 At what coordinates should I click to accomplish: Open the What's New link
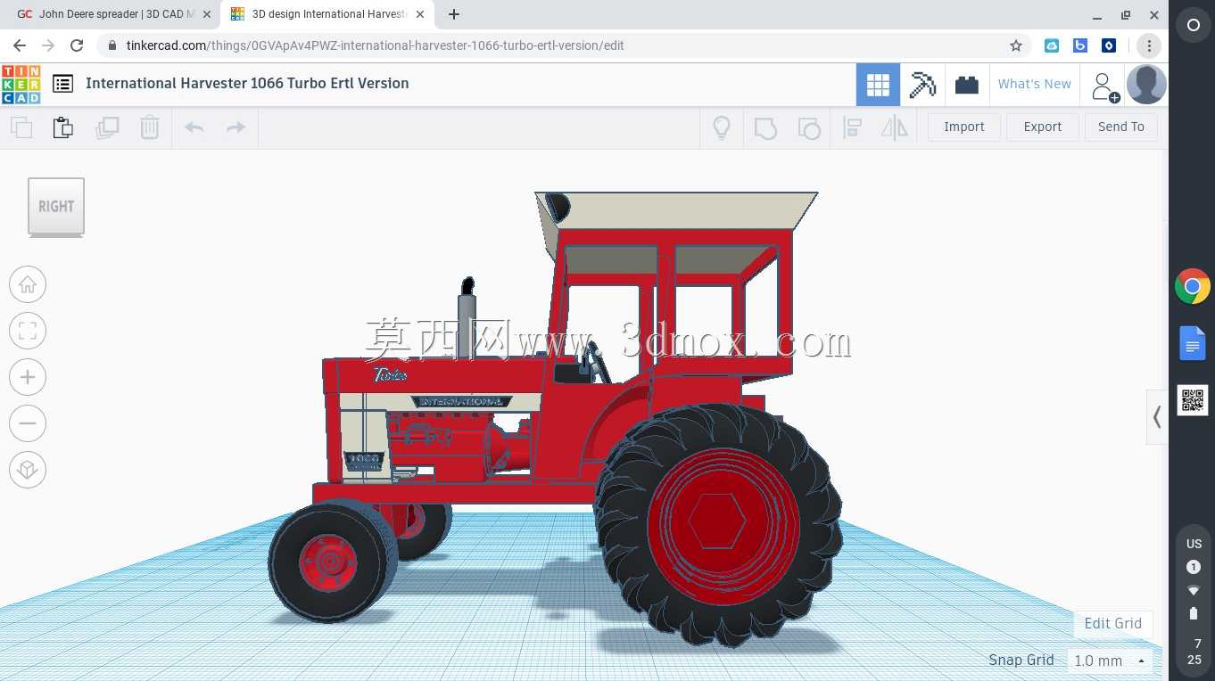(1034, 84)
